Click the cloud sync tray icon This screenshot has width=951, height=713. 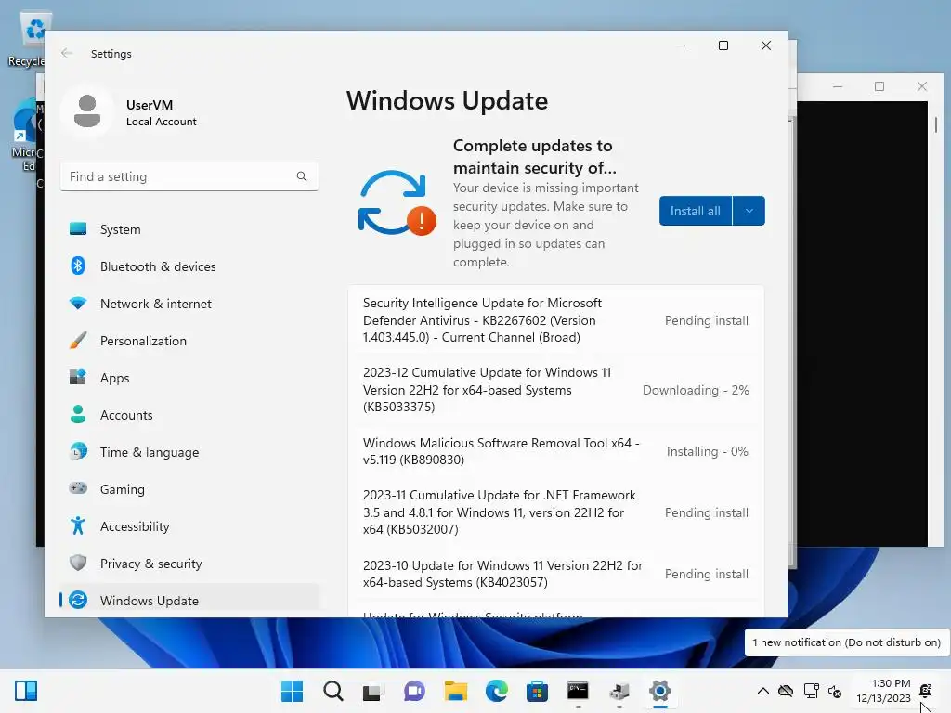pos(786,691)
